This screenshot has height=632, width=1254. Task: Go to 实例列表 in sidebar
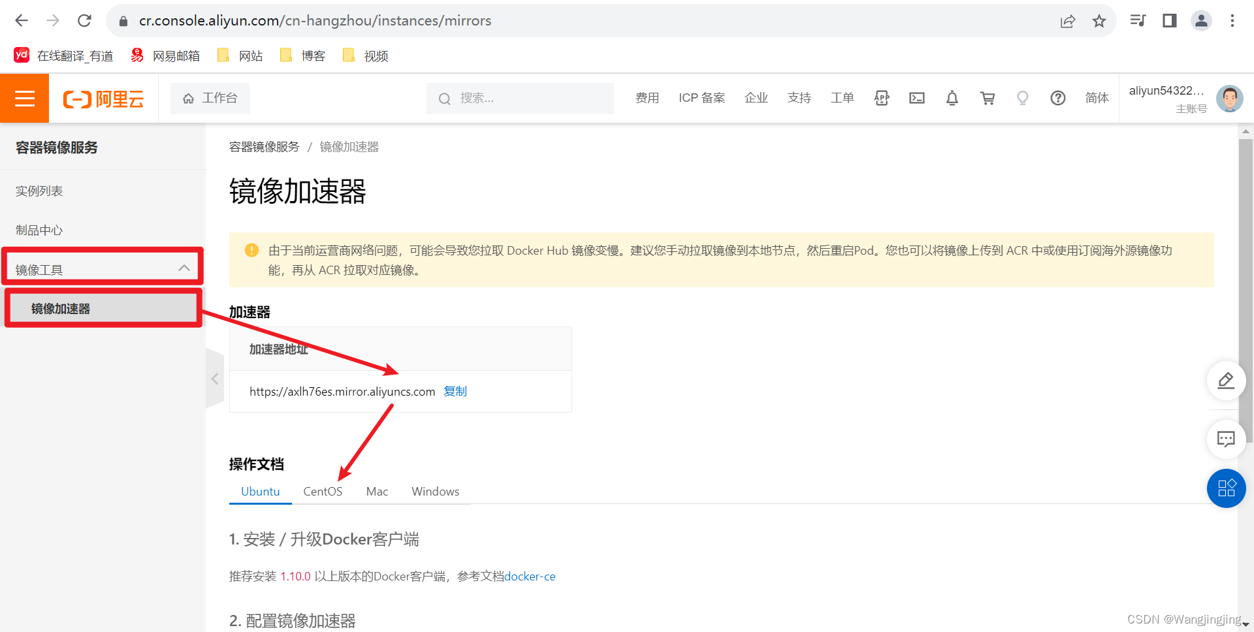(39, 191)
